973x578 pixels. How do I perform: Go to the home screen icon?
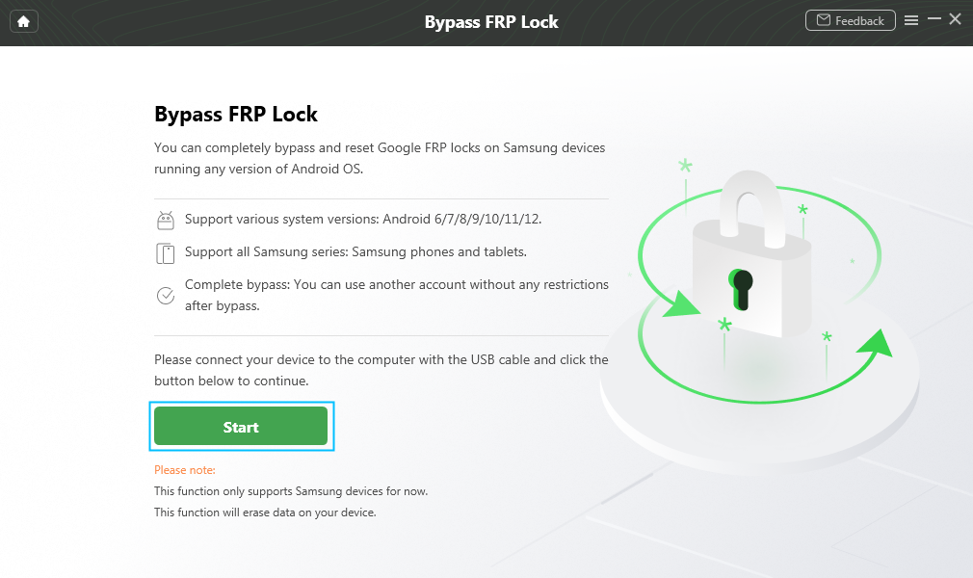click(23, 21)
